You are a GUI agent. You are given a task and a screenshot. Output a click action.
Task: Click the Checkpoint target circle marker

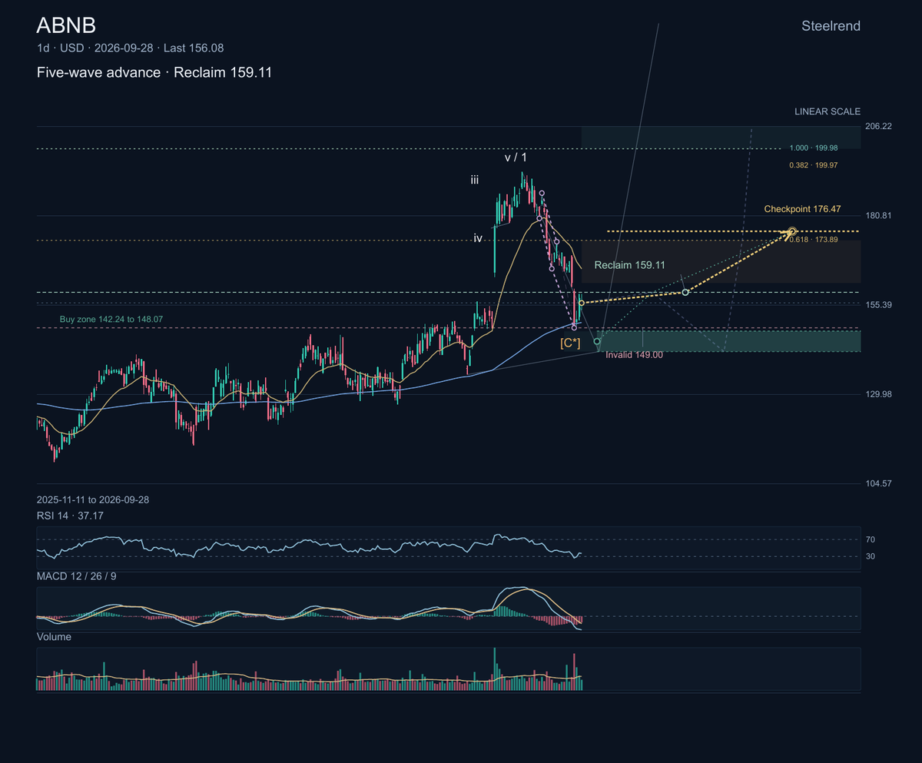[792, 231]
